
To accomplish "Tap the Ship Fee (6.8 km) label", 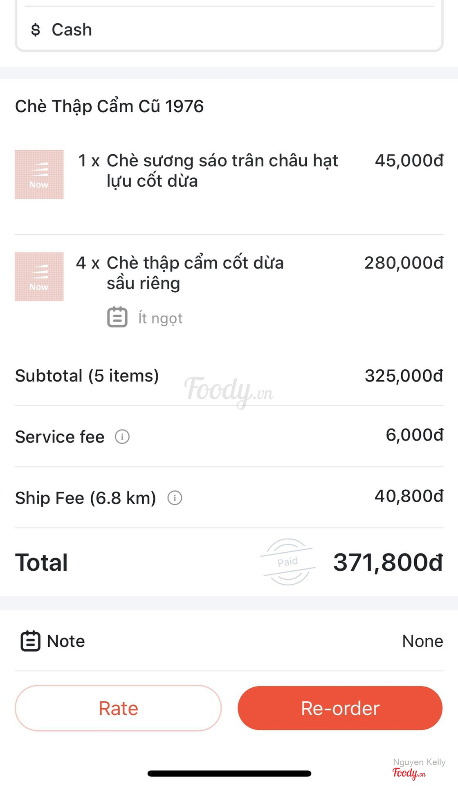I will pos(85,498).
